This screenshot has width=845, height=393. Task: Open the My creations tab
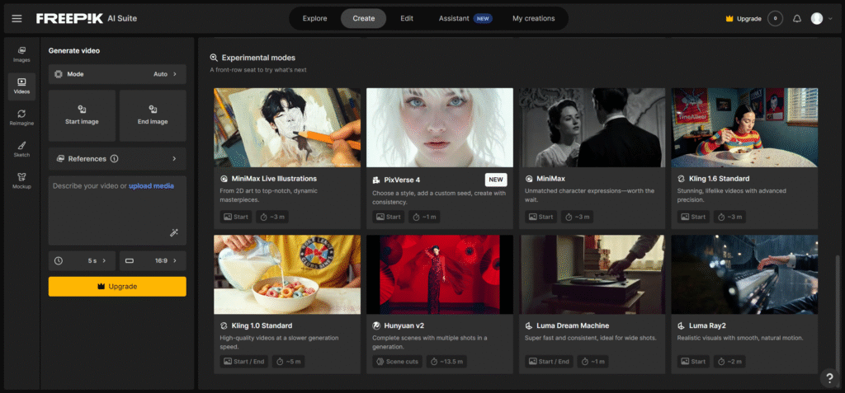[x=534, y=18]
